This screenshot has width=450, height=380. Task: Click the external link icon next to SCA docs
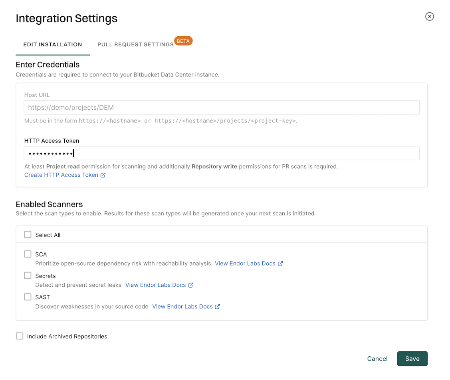pyautogui.click(x=281, y=263)
